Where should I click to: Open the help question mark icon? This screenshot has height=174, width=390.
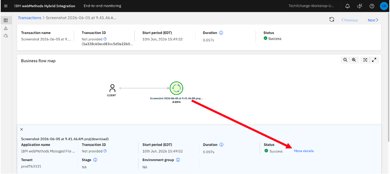[x=372, y=6]
